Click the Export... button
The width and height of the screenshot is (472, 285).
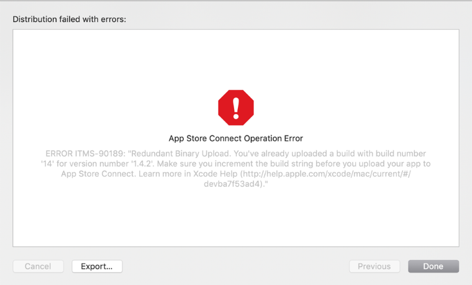pyautogui.click(x=97, y=266)
